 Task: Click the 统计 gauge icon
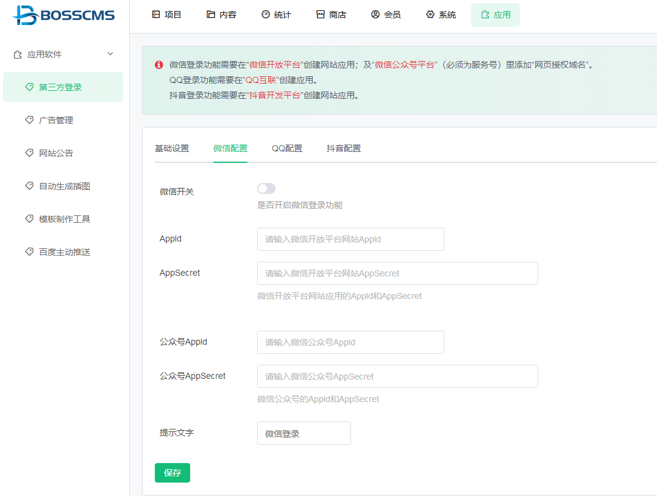(266, 15)
